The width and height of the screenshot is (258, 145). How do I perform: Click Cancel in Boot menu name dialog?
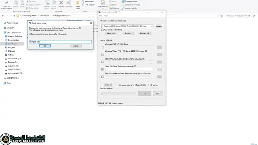coord(76,46)
